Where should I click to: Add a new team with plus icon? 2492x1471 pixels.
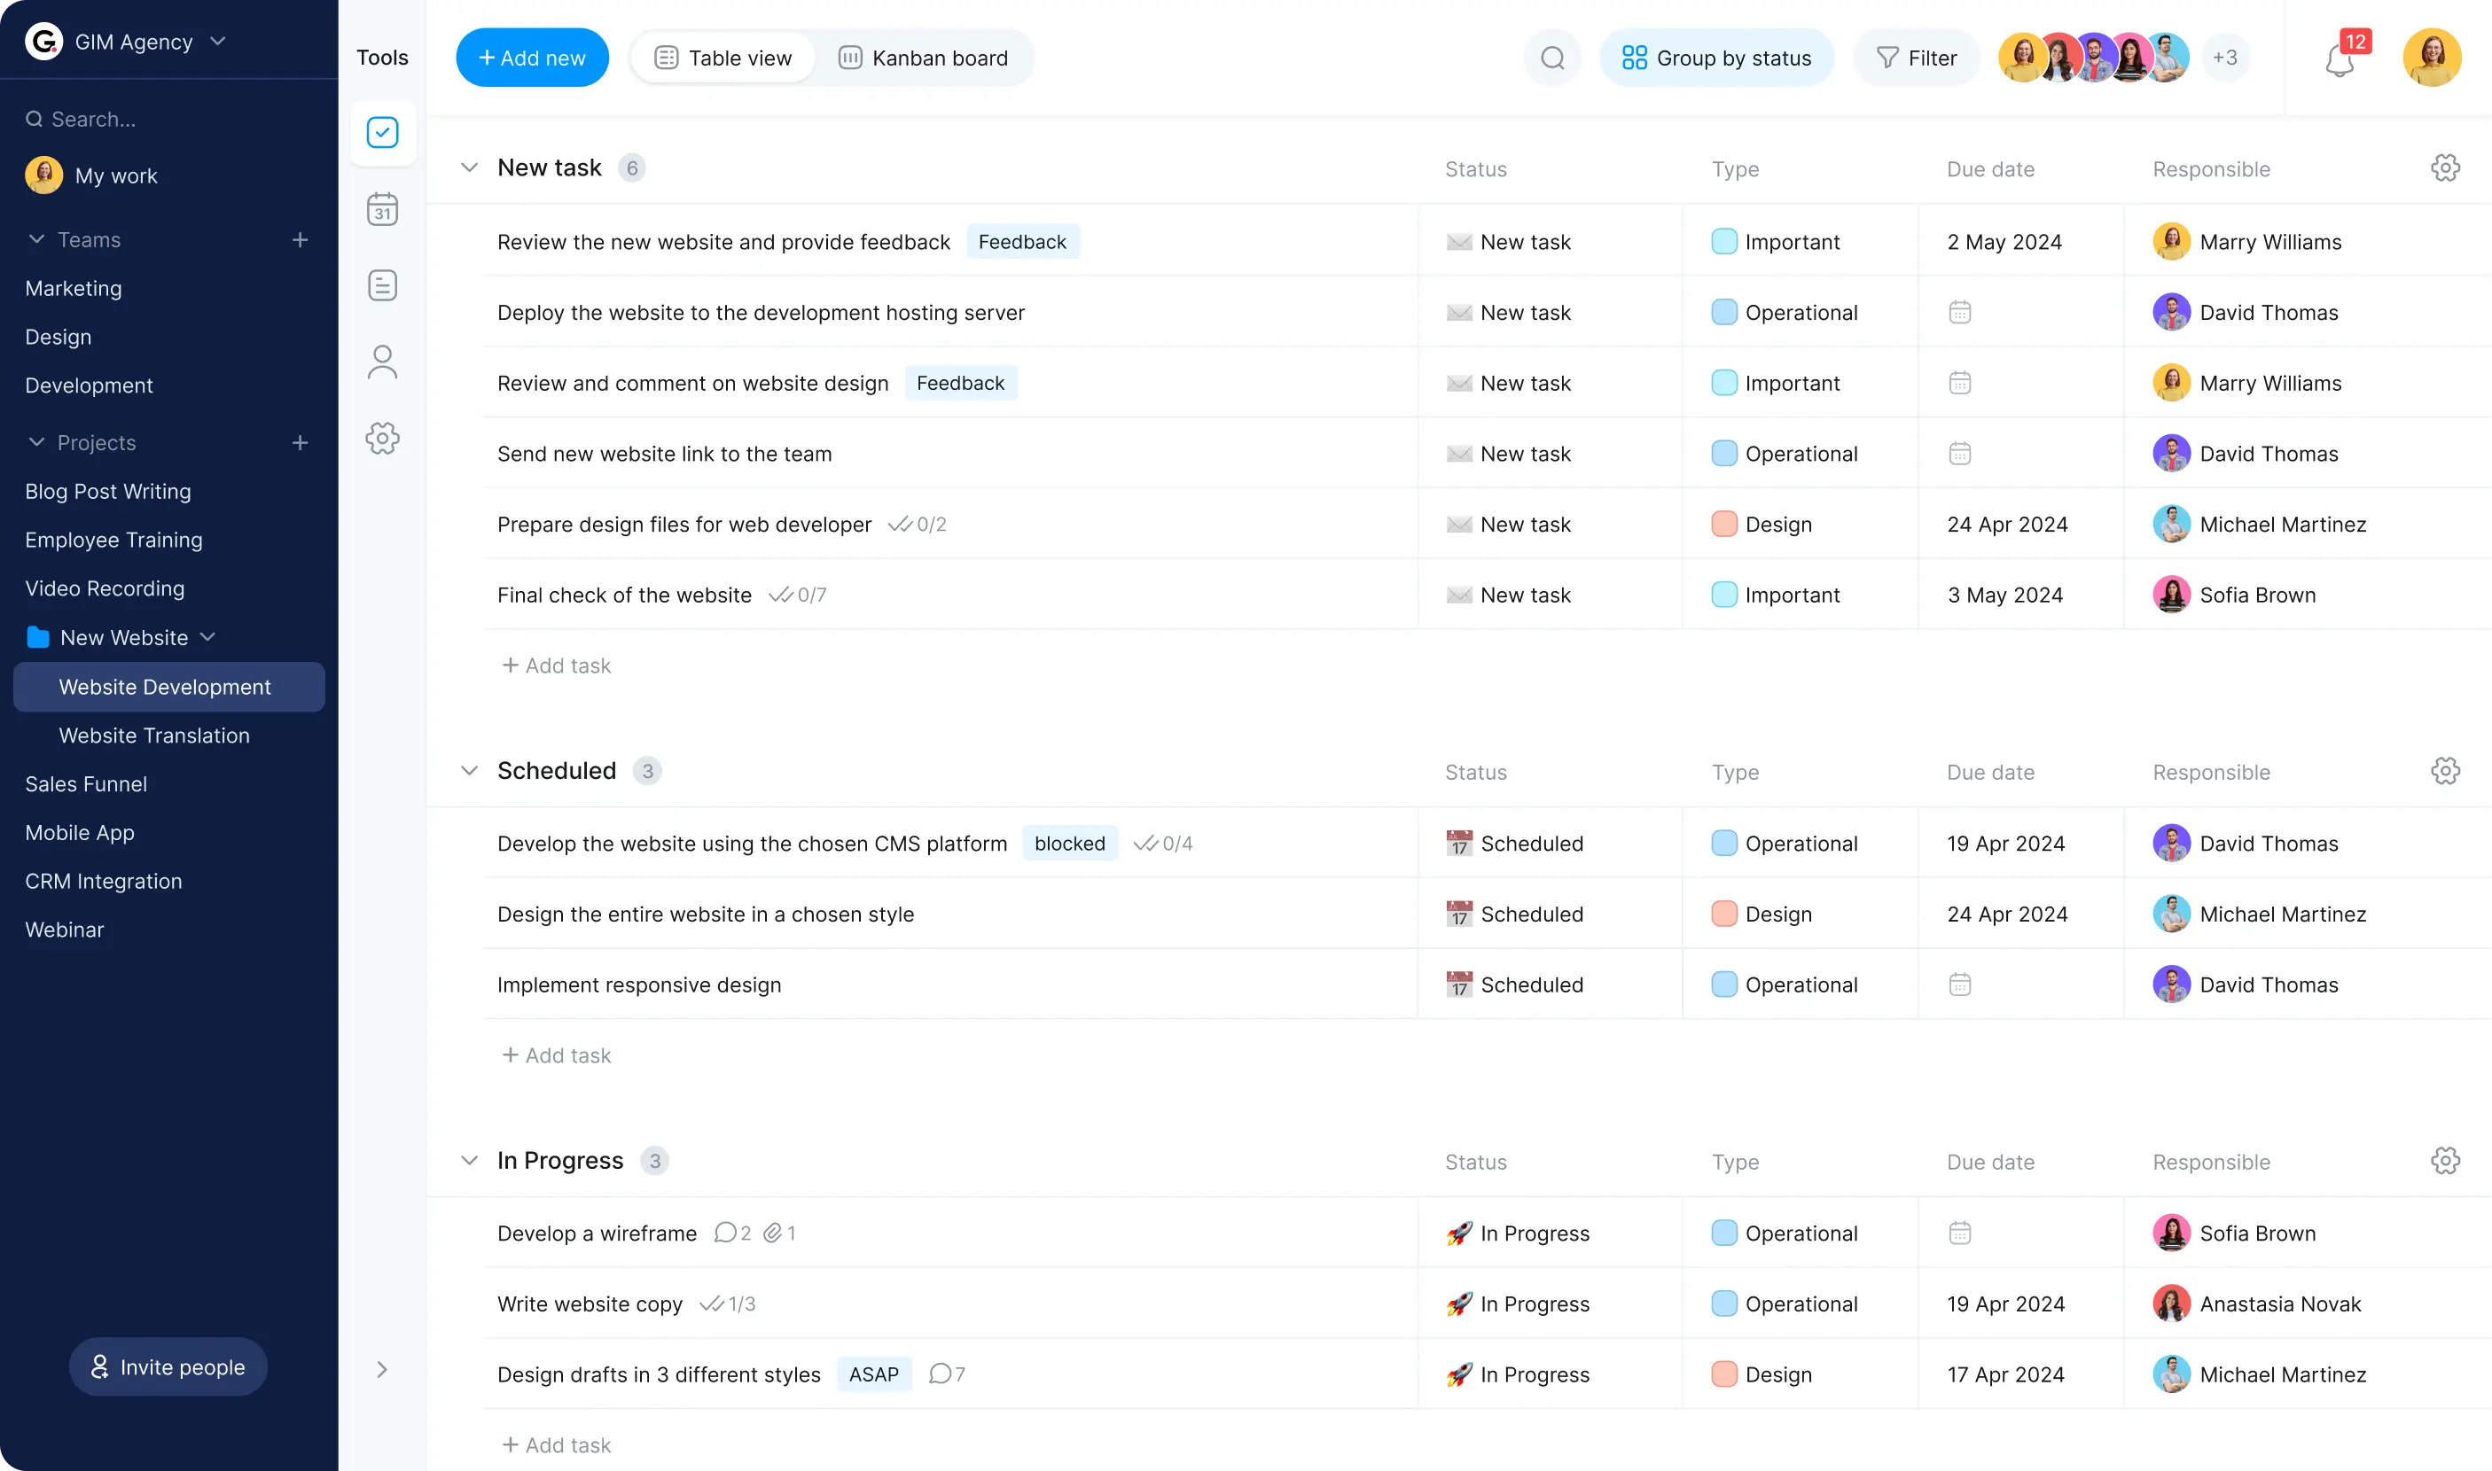[300, 240]
